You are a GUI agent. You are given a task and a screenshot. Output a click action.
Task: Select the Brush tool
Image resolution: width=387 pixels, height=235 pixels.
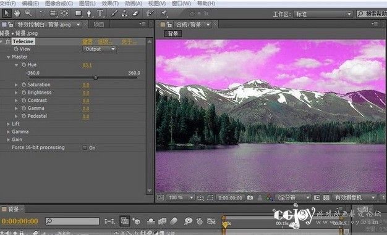pos(114,14)
